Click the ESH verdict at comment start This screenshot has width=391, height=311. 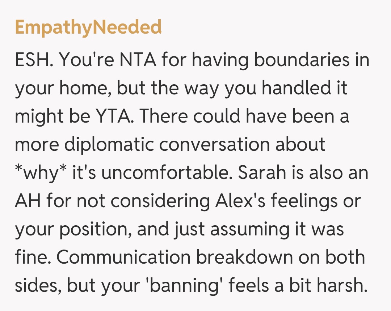34,60
